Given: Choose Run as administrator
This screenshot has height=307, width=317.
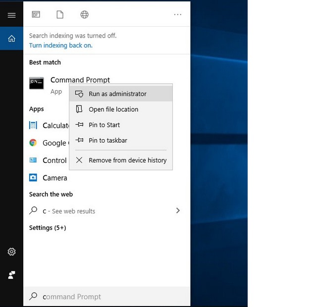Looking at the screenshot, I should tap(121, 94).
